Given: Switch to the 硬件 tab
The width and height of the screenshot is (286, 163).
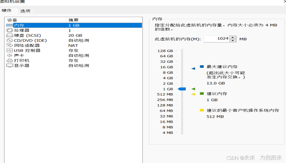Looking at the screenshot, I should 7,11.
